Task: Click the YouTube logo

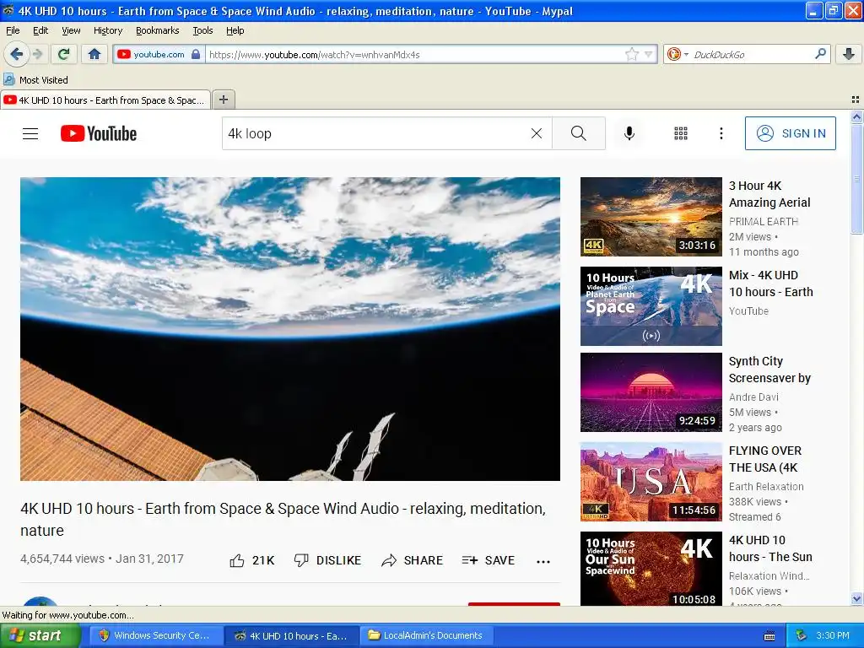Action: [x=99, y=133]
